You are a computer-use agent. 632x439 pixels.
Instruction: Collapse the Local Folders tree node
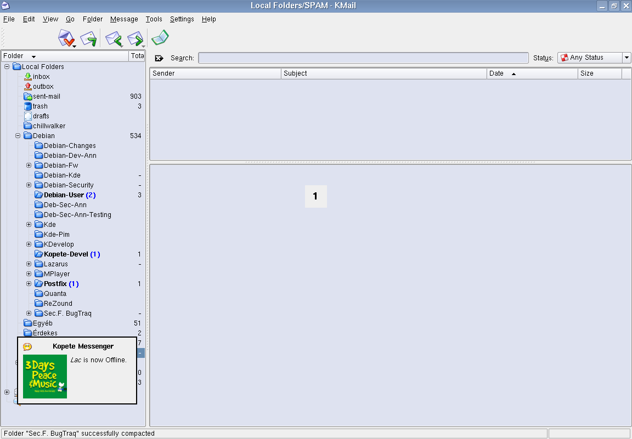click(x=7, y=66)
